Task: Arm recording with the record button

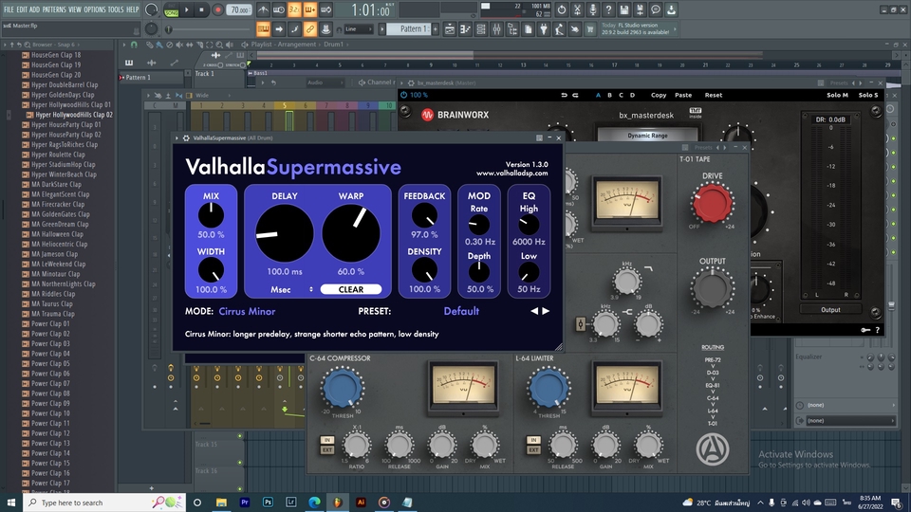Action: tap(218, 9)
